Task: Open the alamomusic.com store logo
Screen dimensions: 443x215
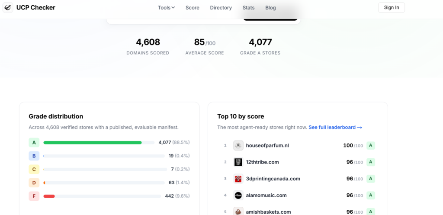Action: tap(238, 195)
